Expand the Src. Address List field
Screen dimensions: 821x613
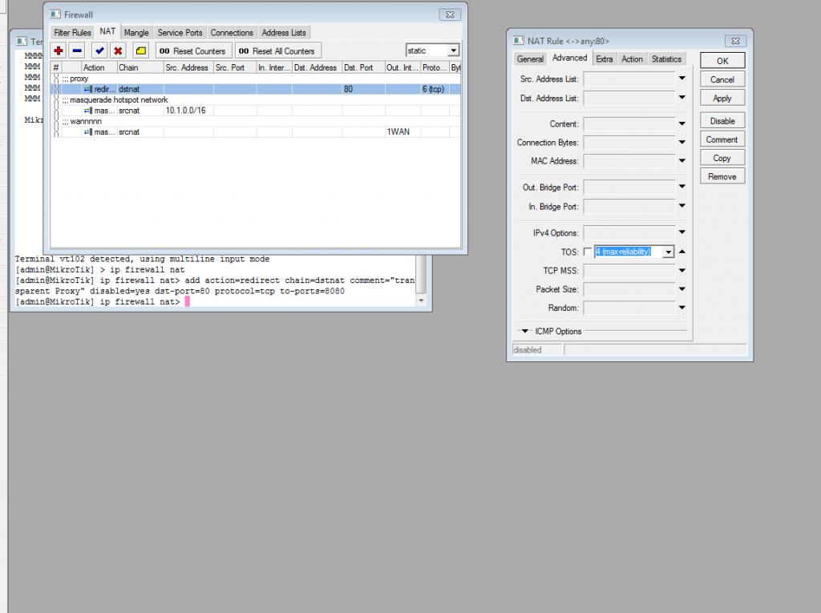[x=682, y=79]
